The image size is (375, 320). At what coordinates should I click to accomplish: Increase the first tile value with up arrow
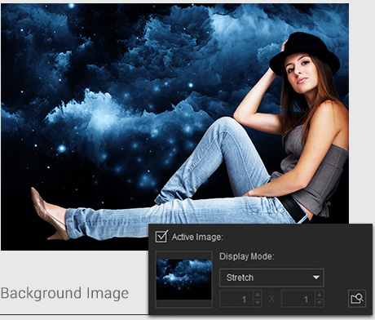258,295
